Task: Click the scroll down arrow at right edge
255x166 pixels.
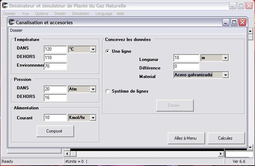Action: 250,147
